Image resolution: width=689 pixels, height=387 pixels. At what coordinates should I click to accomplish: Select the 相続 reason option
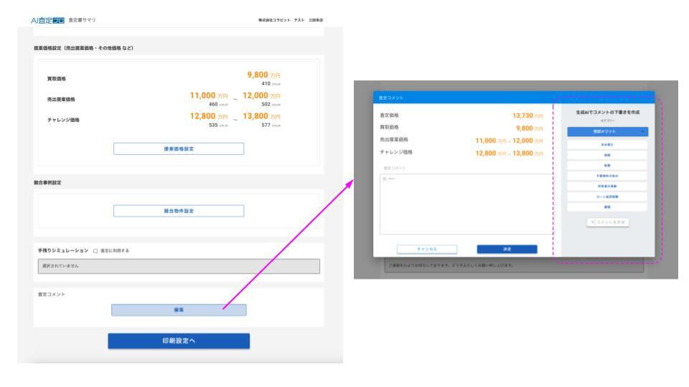607,155
